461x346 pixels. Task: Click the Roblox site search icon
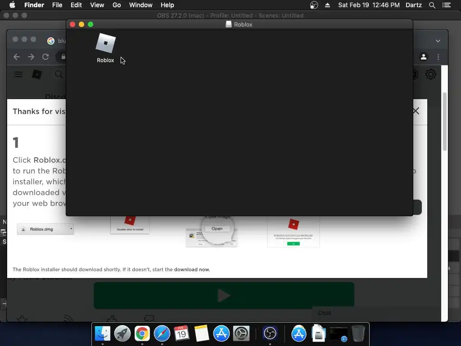tap(59, 74)
